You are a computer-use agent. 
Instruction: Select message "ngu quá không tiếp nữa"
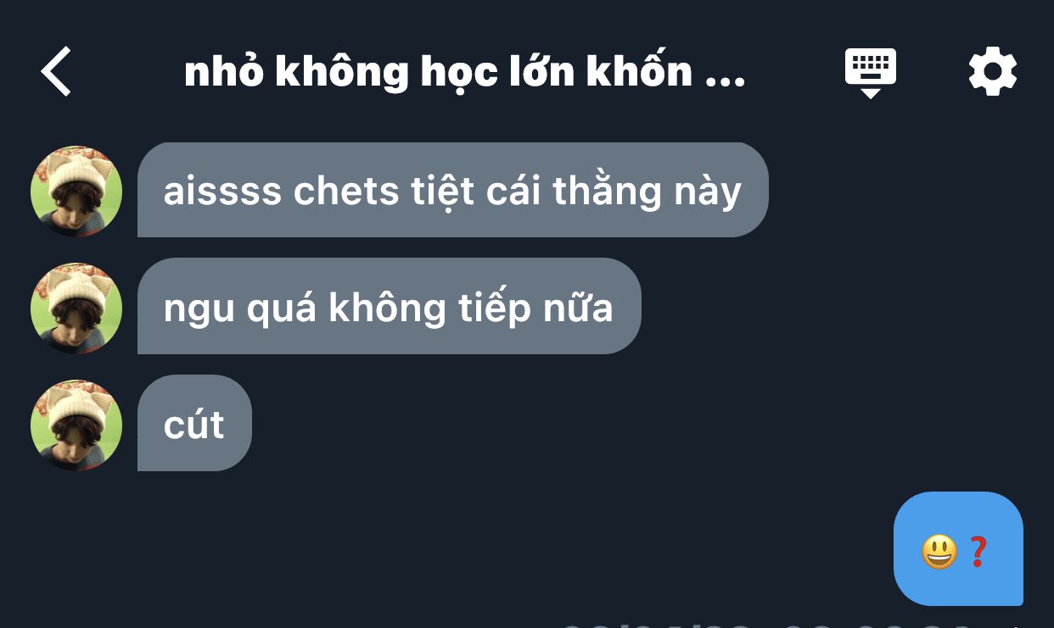[389, 306]
